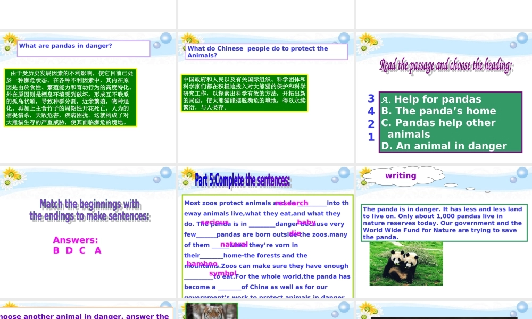The width and height of the screenshot is (532, 319).
Task: Click the 'Answers: B D C A' text
Action: [77, 246]
